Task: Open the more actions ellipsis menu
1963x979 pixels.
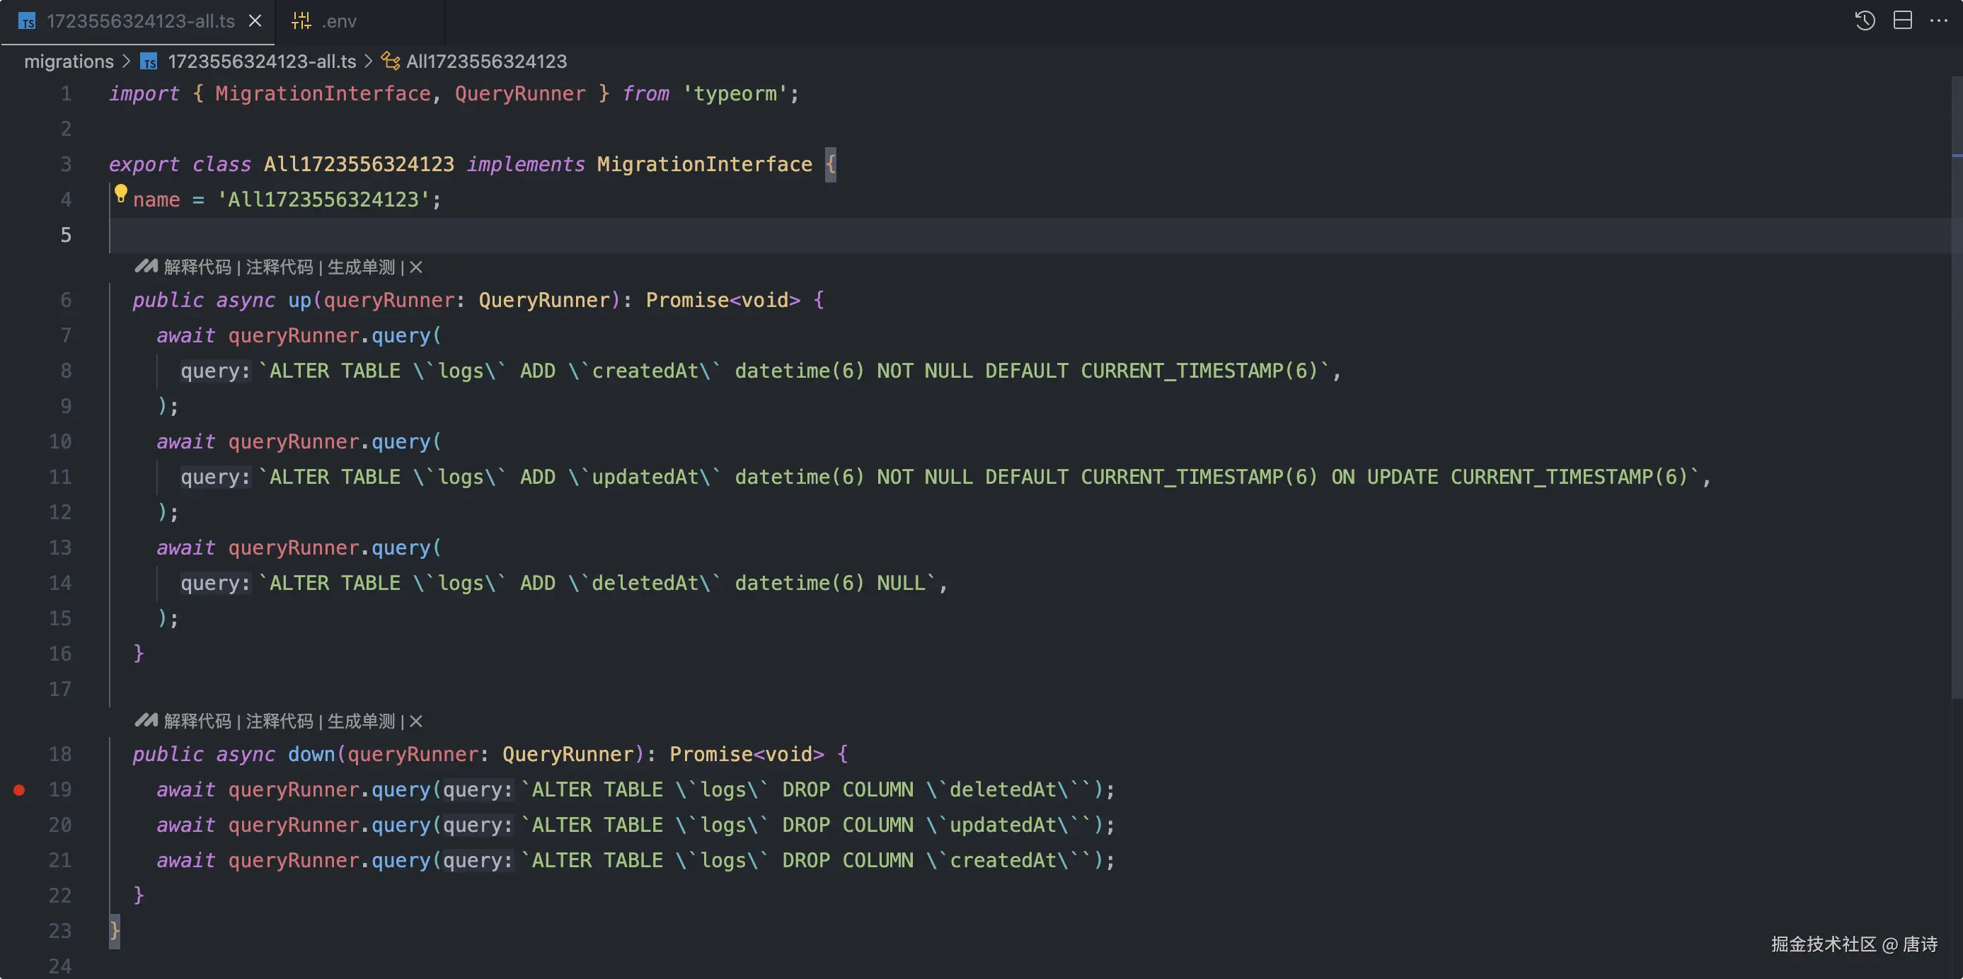Action: tap(1939, 21)
